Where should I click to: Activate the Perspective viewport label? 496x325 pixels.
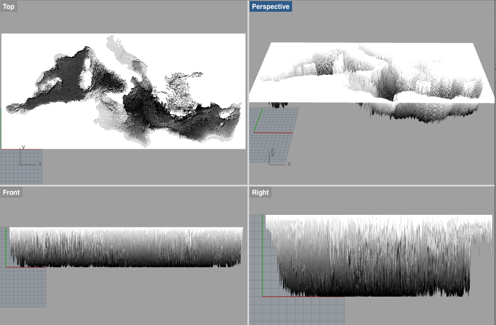[270, 7]
